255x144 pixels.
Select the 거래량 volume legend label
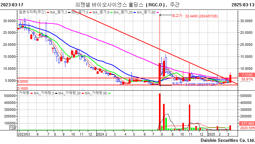24,93
